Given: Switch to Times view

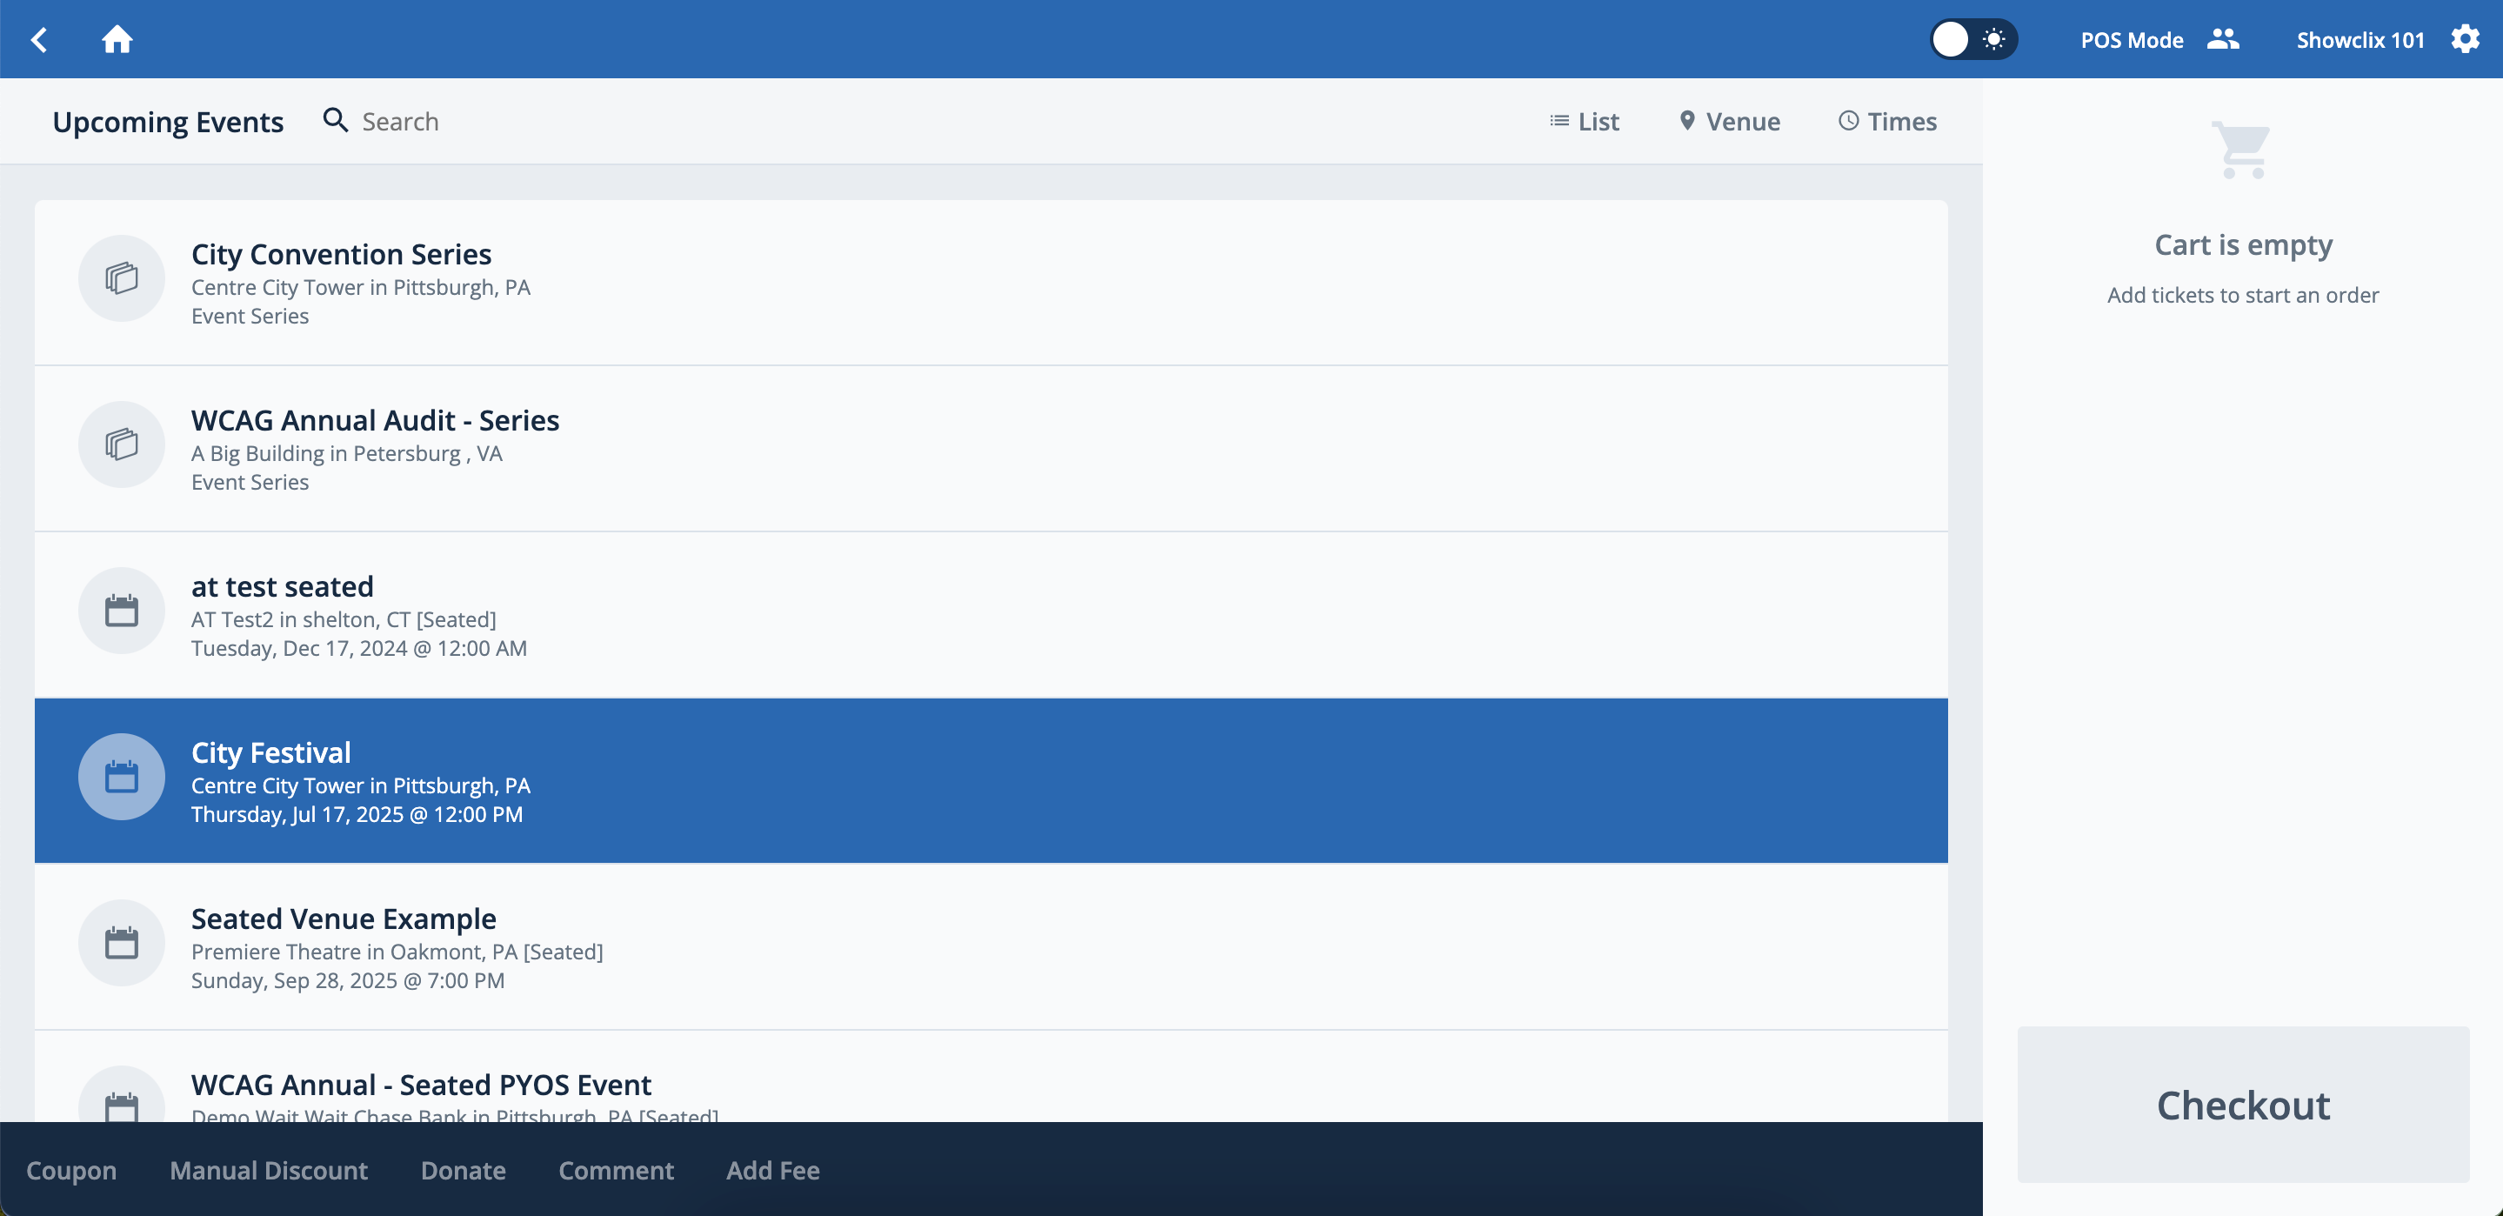Looking at the screenshot, I should (x=1887, y=122).
